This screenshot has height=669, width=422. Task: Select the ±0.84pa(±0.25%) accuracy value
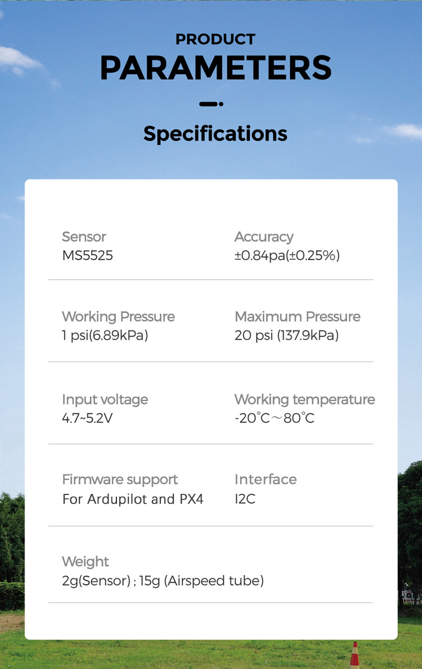point(287,256)
